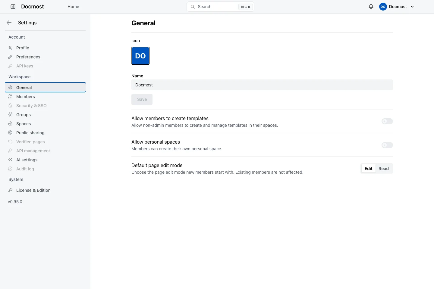The width and height of the screenshot is (434, 289).
Task: Click the Settings heading in sidebar
Action: point(27,23)
